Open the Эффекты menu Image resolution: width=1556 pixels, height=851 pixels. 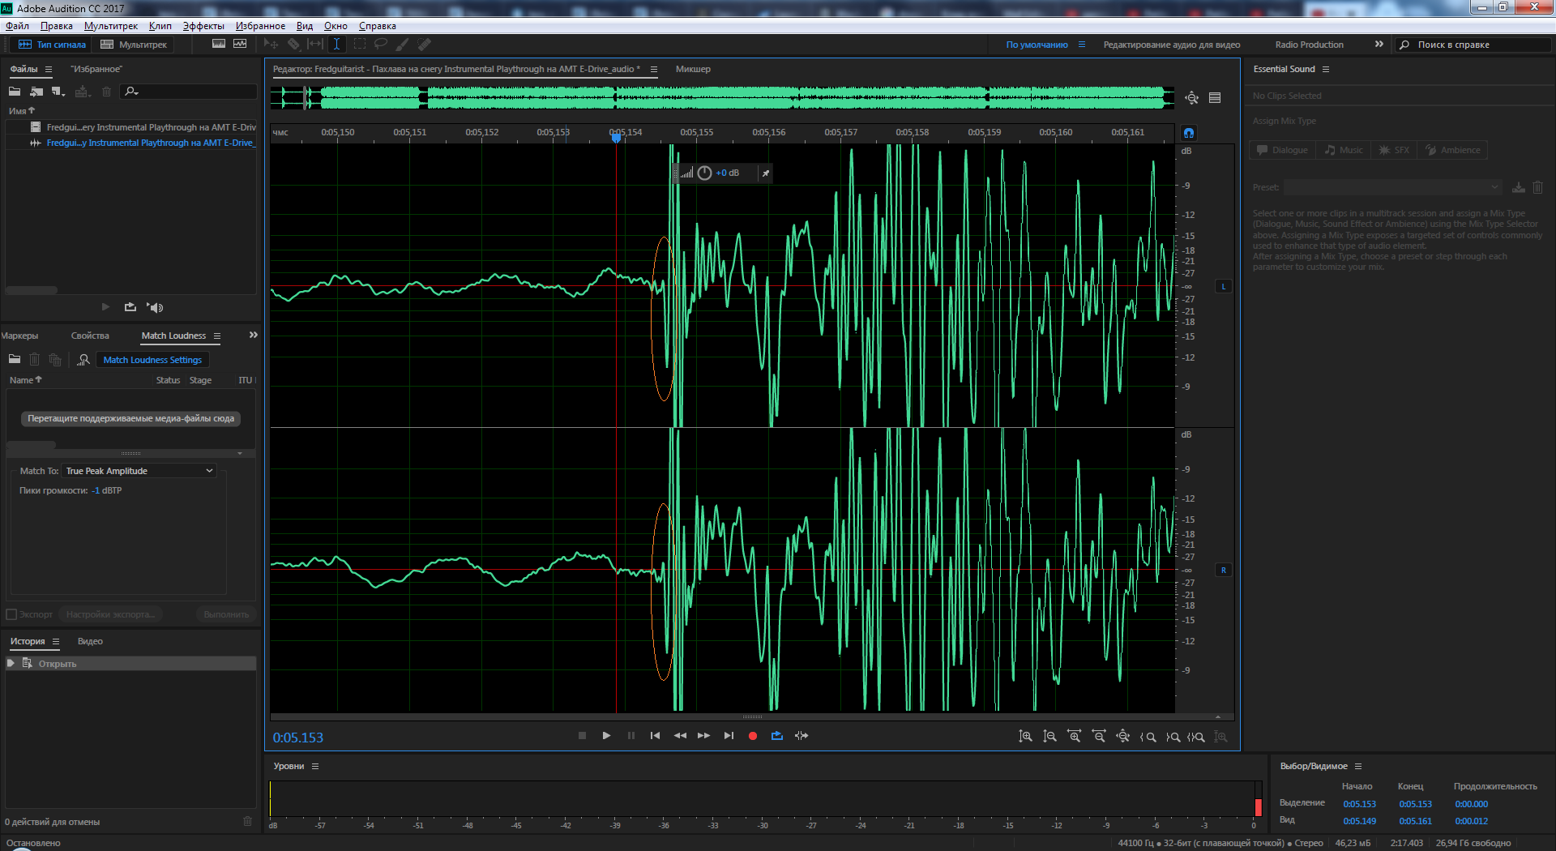(203, 26)
